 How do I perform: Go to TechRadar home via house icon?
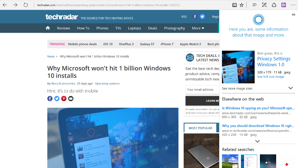click(x=48, y=28)
